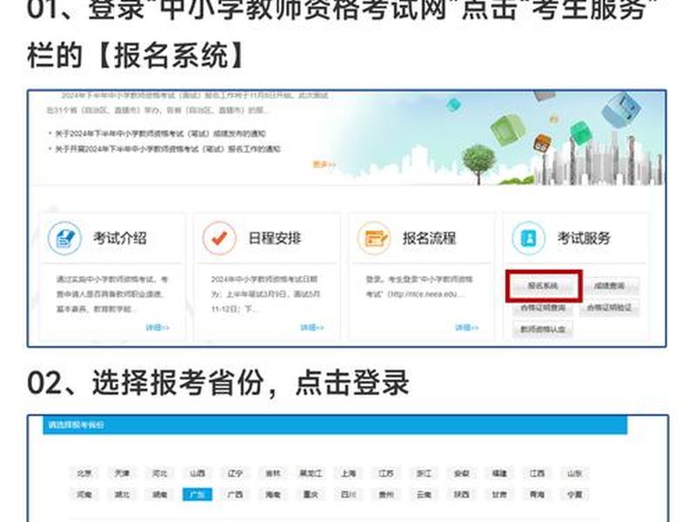
Task: Select province 云南
Action: tap(424, 494)
